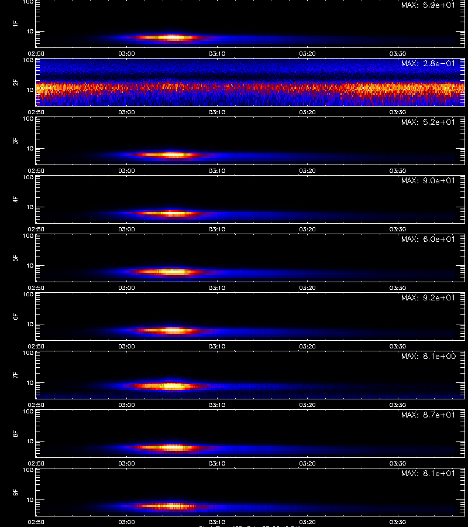This screenshot has width=468, height=527.
Task: Click the 1F panel label
Action: [x=15, y=23]
